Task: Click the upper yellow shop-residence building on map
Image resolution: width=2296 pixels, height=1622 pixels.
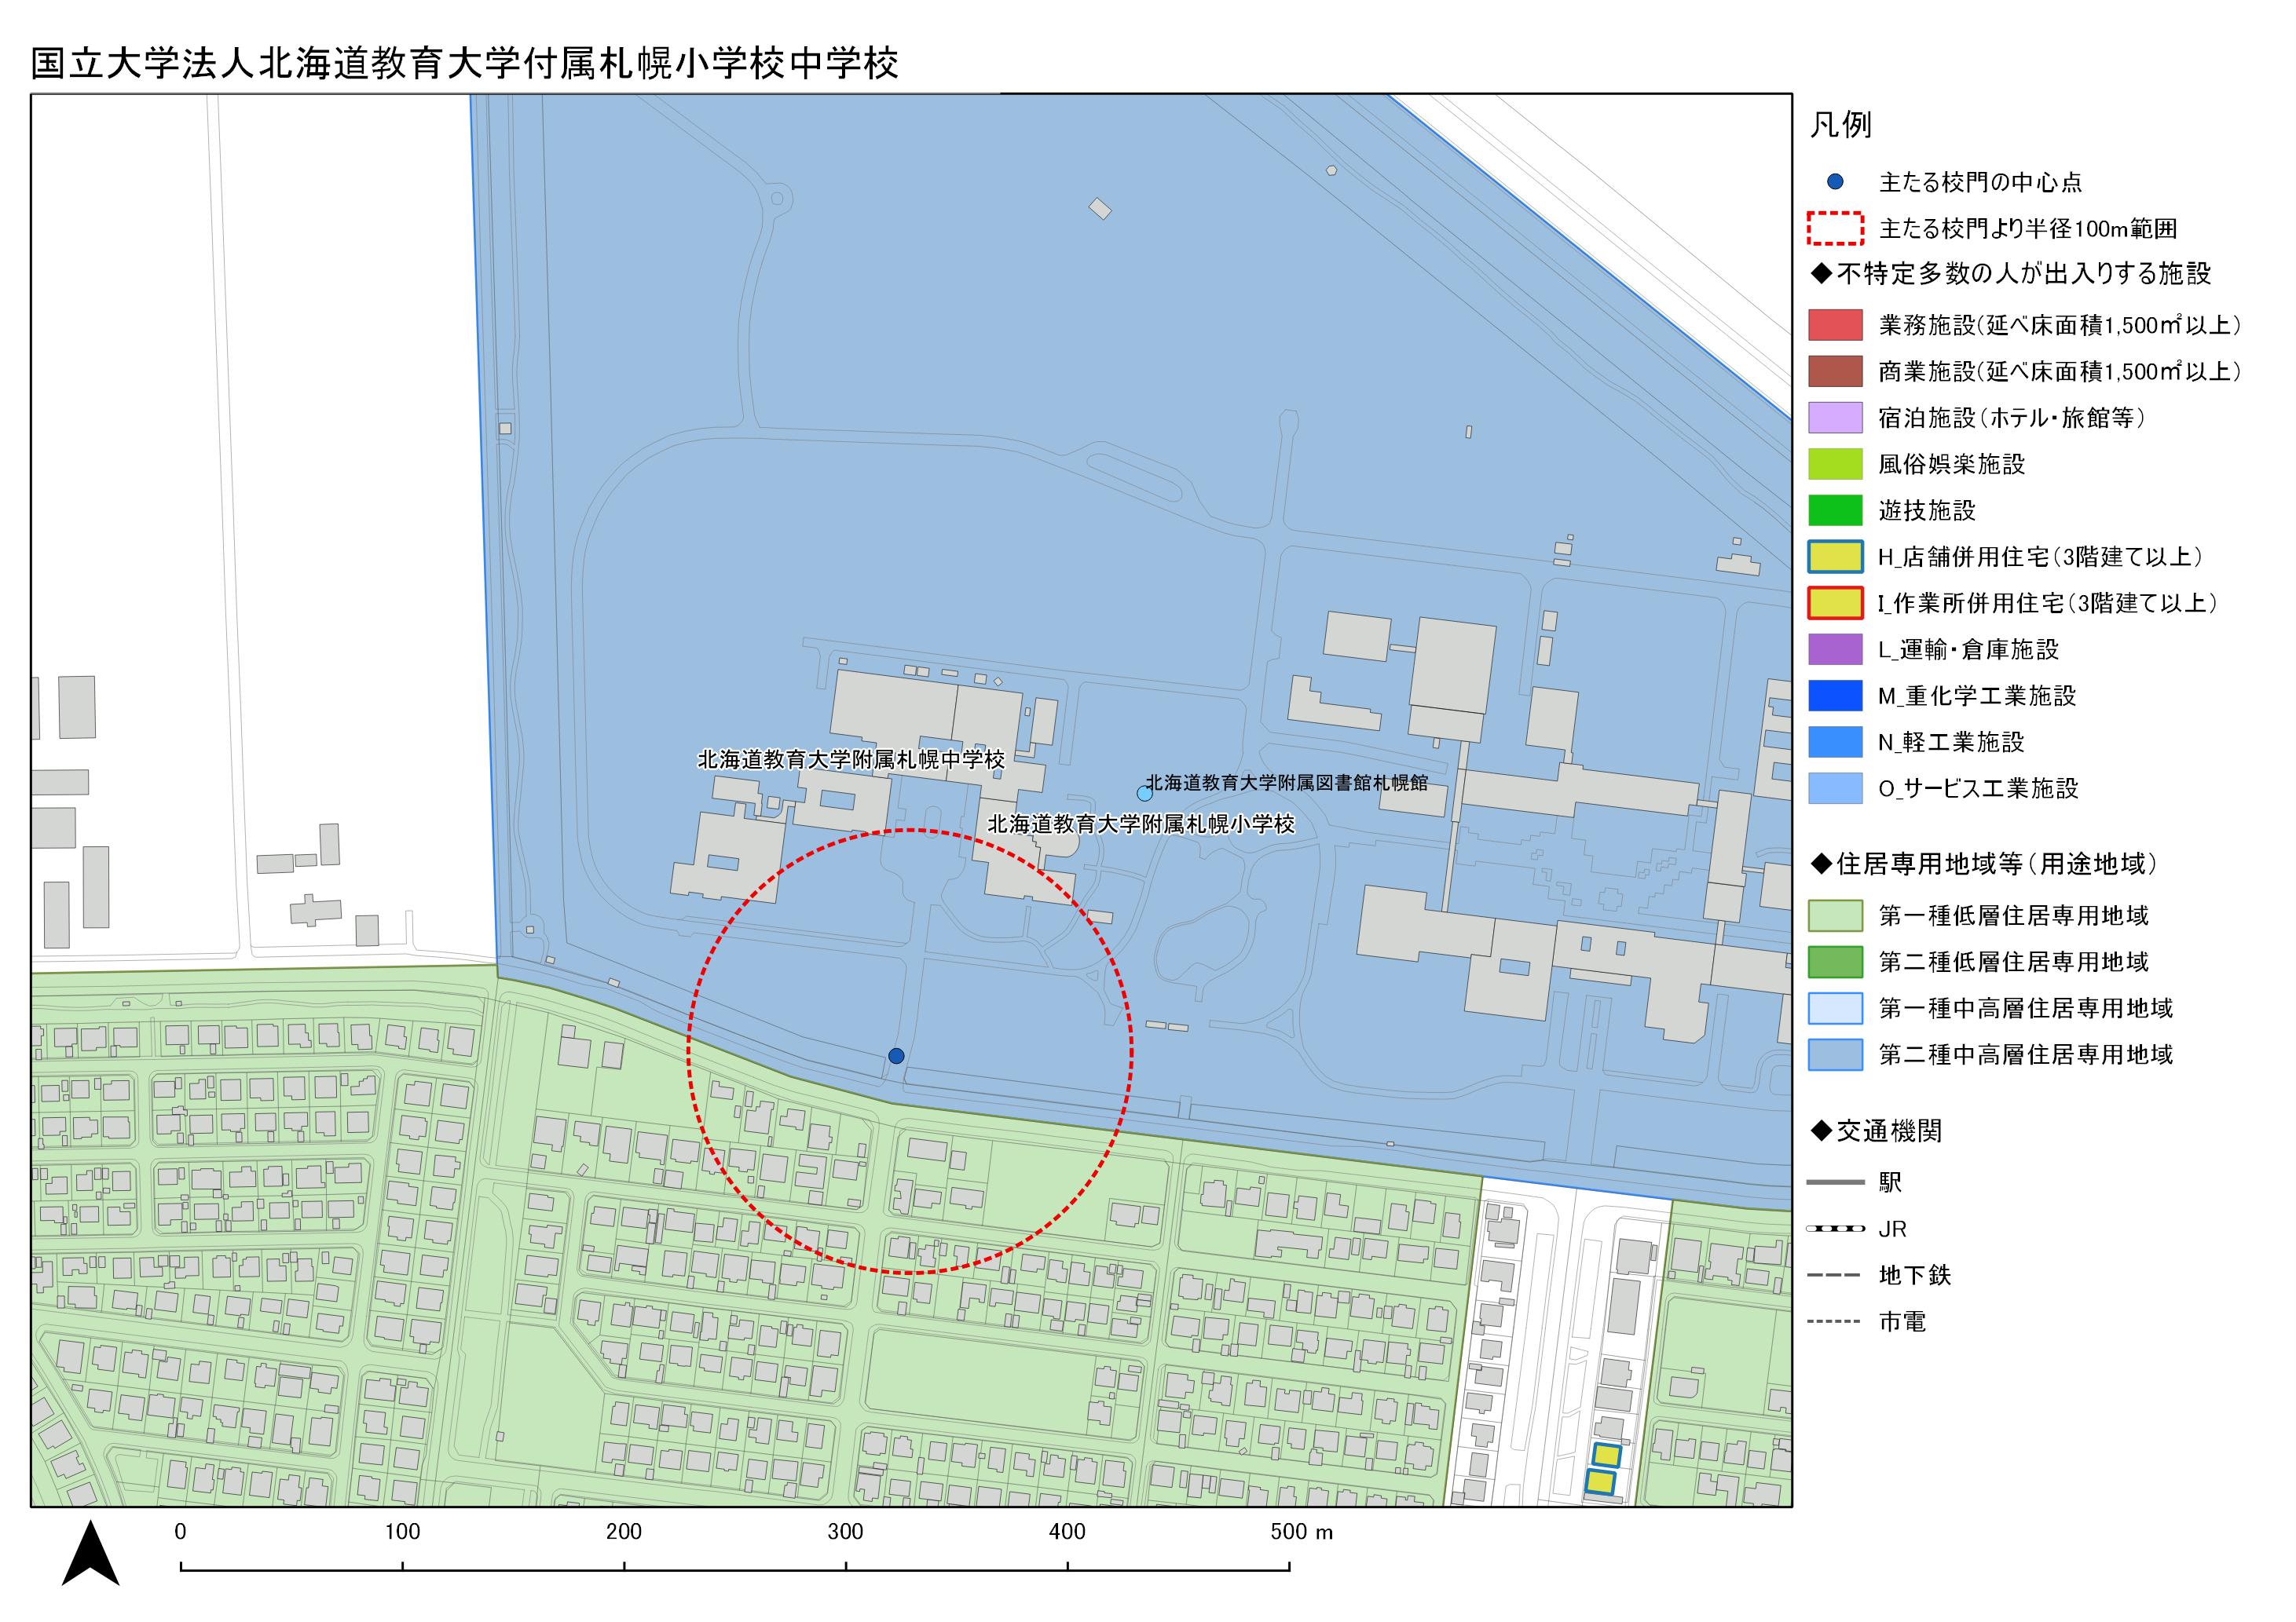Action: click(1606, 1455)
